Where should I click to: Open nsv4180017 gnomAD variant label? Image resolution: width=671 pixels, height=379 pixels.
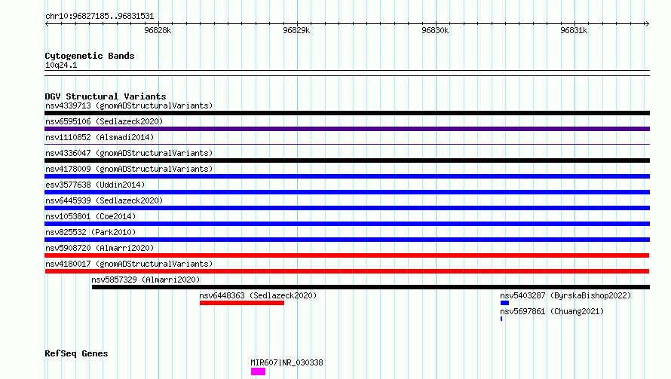pyautogui.click(x=129, y=264)
